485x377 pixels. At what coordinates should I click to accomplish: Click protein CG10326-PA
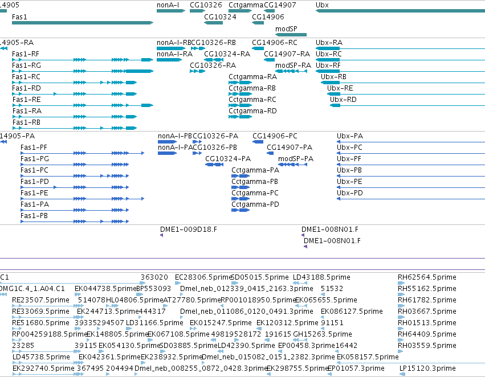click(x=197, y=142)
